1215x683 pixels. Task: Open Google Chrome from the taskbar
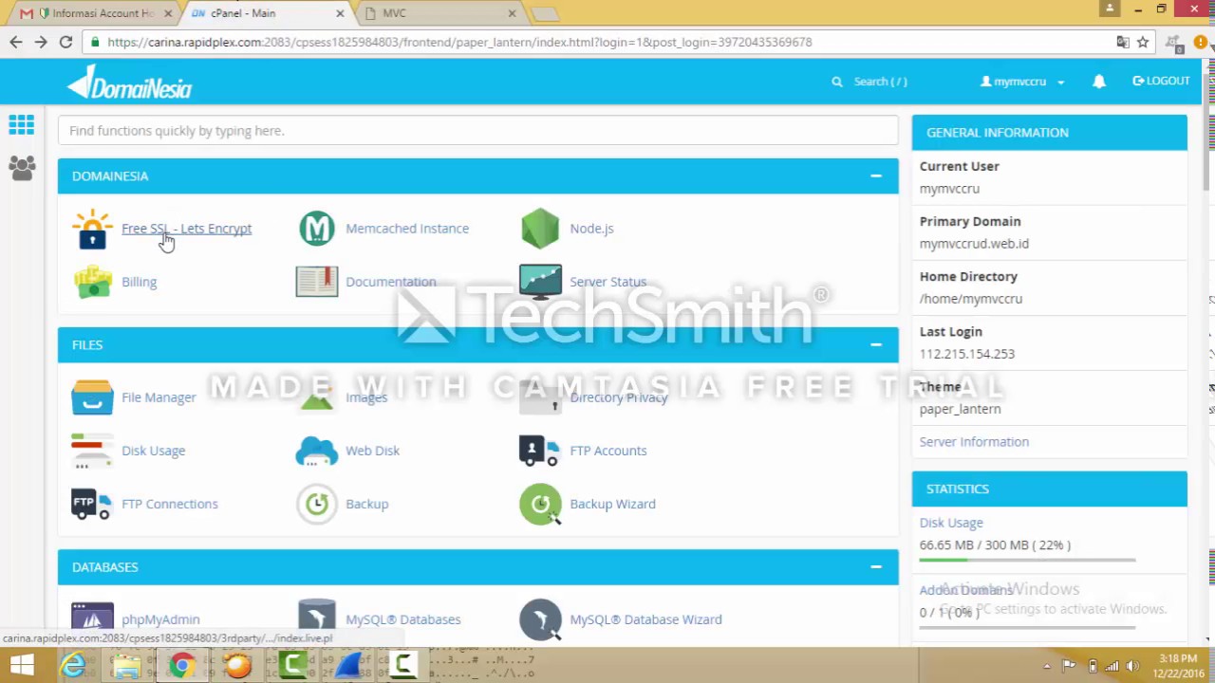pyautogui.click(x=182, y=665)
